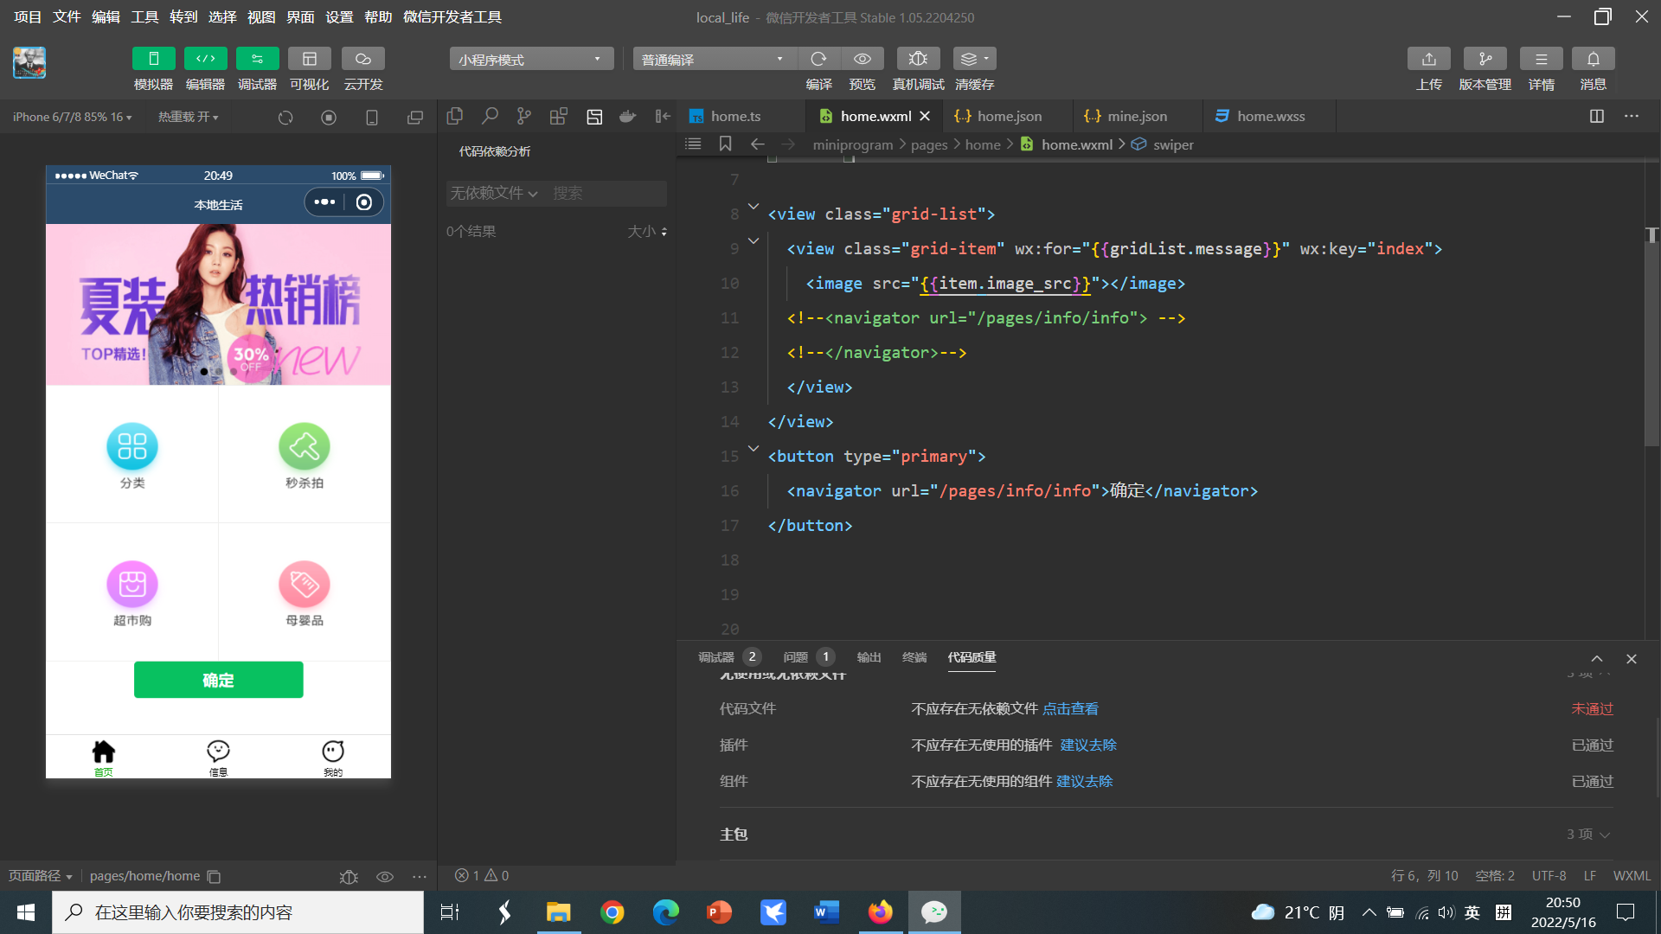1661x934 pixels.
Task: Open the messages bell icon
Action: (x=1593, y=59)
